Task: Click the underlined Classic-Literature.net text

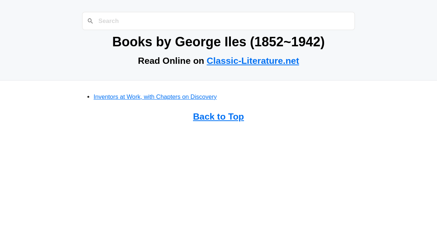Action: (253, 61)
